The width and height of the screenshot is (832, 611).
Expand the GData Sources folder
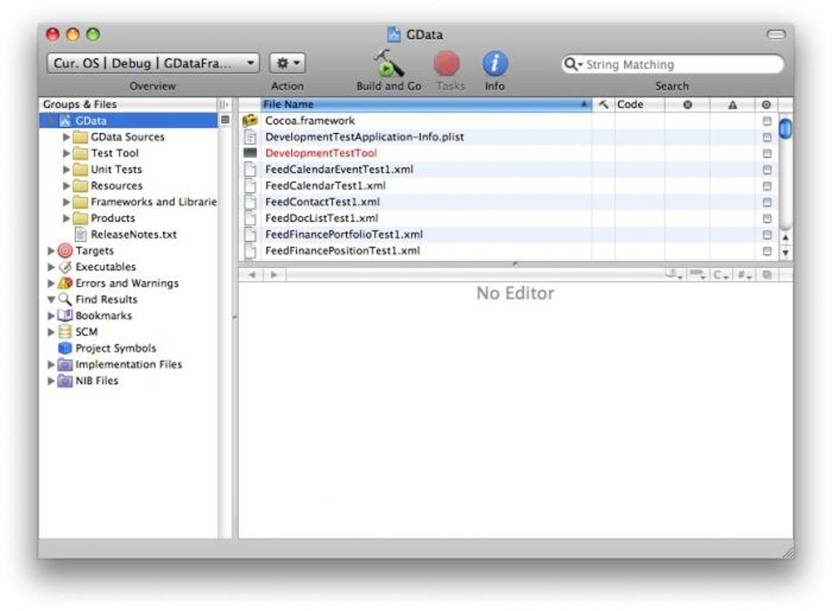pos(66,137)
